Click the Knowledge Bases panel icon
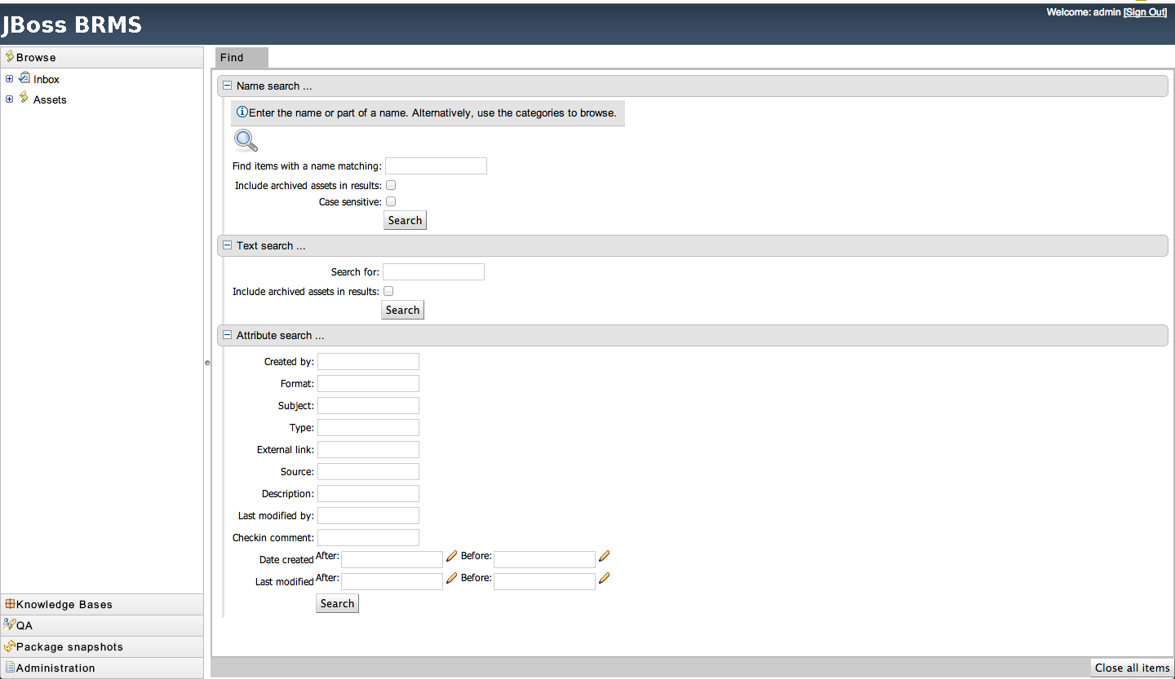The width and height of the screenshot is (1175, 679). point(10,604)
